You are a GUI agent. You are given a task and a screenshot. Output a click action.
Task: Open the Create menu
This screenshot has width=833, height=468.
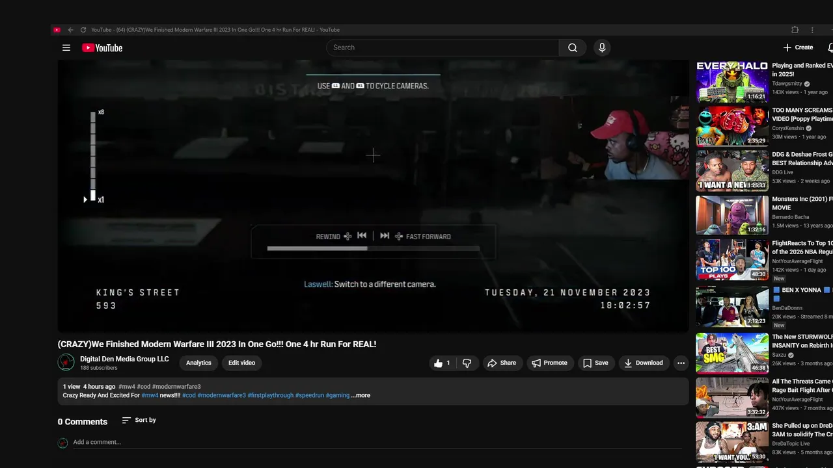(798, 47)
